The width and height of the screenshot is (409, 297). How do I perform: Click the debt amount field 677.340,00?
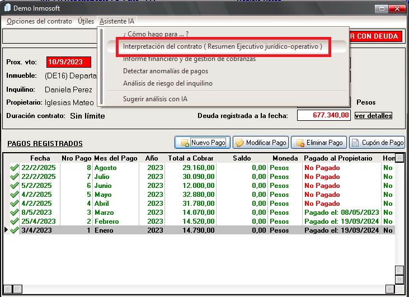click(323, 115)
